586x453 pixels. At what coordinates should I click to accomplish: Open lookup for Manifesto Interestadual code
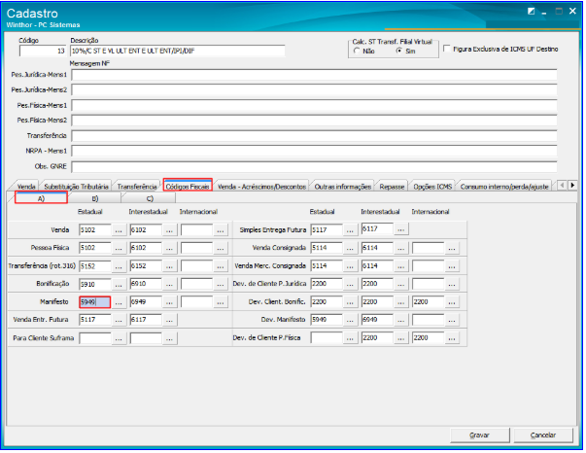[169, 302]
